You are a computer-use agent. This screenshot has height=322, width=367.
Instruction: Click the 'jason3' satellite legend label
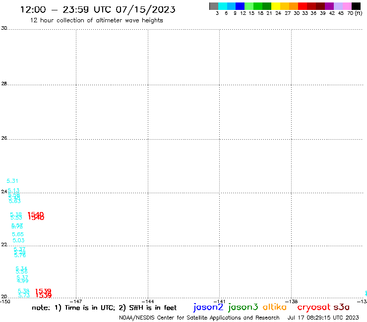[x=243, y=307]
